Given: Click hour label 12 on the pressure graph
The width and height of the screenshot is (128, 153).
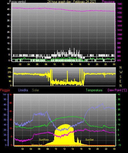Looking at the screenshot, I should (63, 64).
